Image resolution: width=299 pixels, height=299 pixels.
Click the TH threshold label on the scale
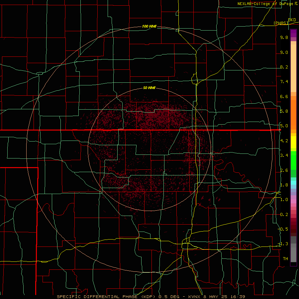[285, 259]
